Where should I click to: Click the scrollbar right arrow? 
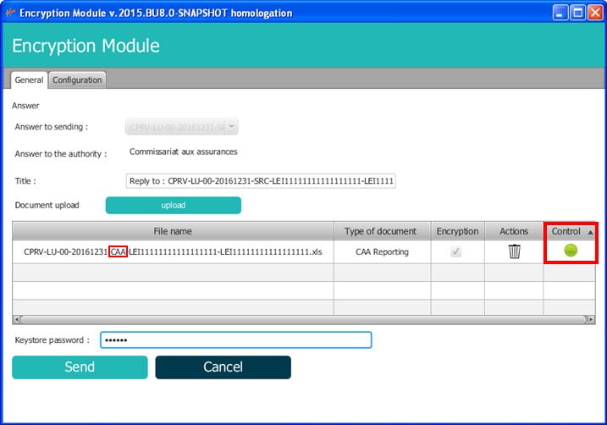pyautogui.click(x=589, y=319)
